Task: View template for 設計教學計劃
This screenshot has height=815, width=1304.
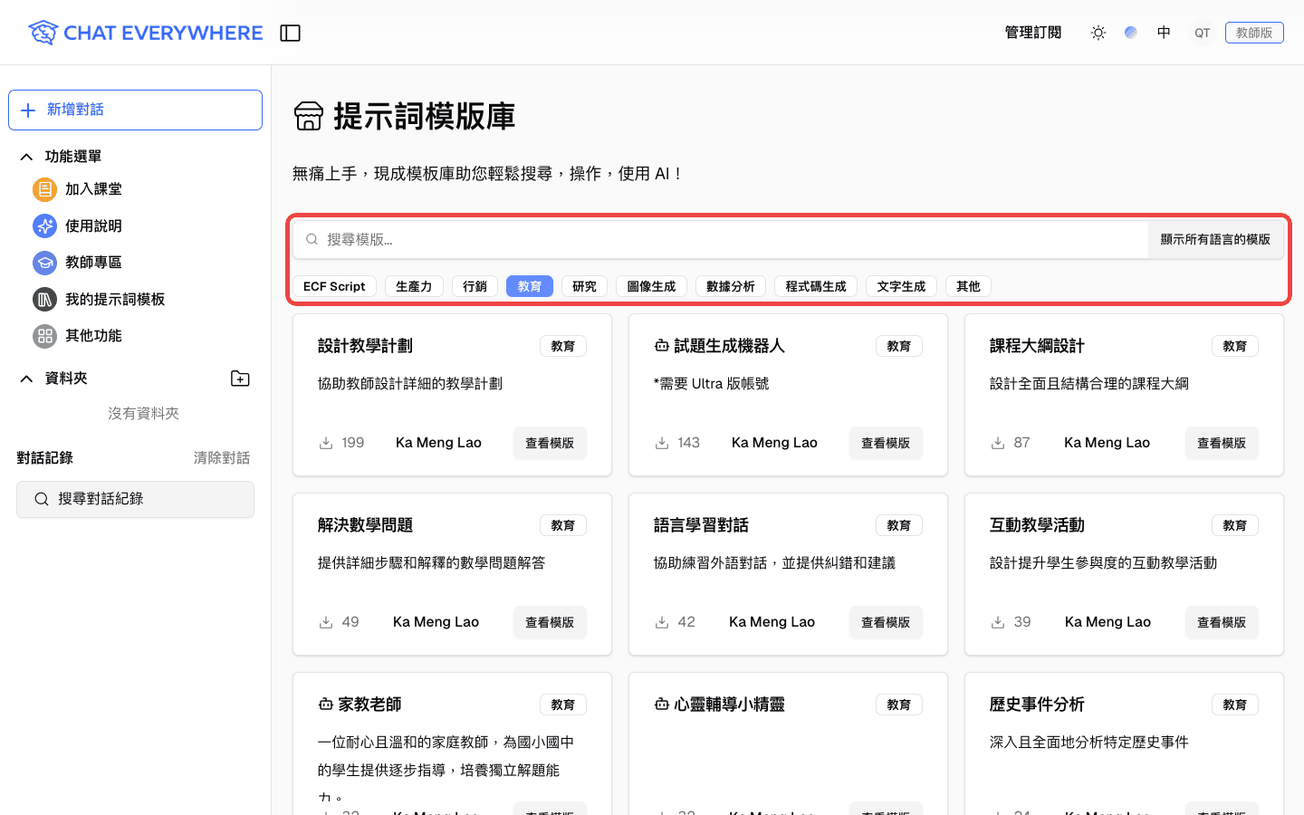Action: tap(550, 443)
